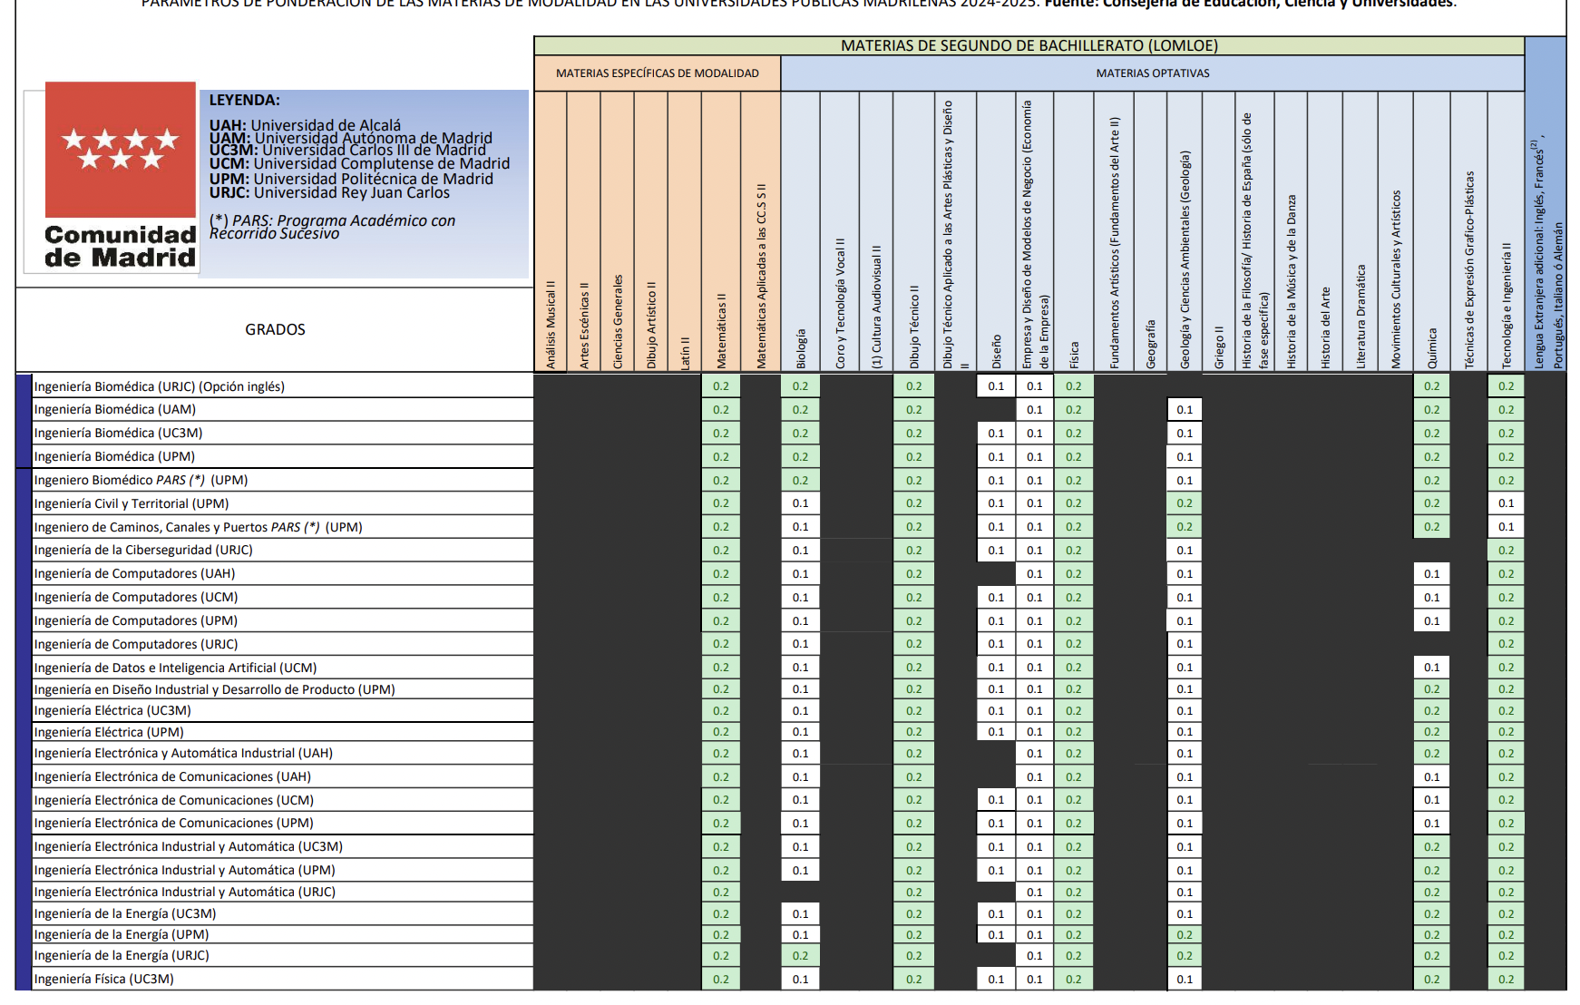Select row 'Ingeniería de la Ciberseguridad (URJC)'
Screen dimensions: 1580x1005
point(282,550)
